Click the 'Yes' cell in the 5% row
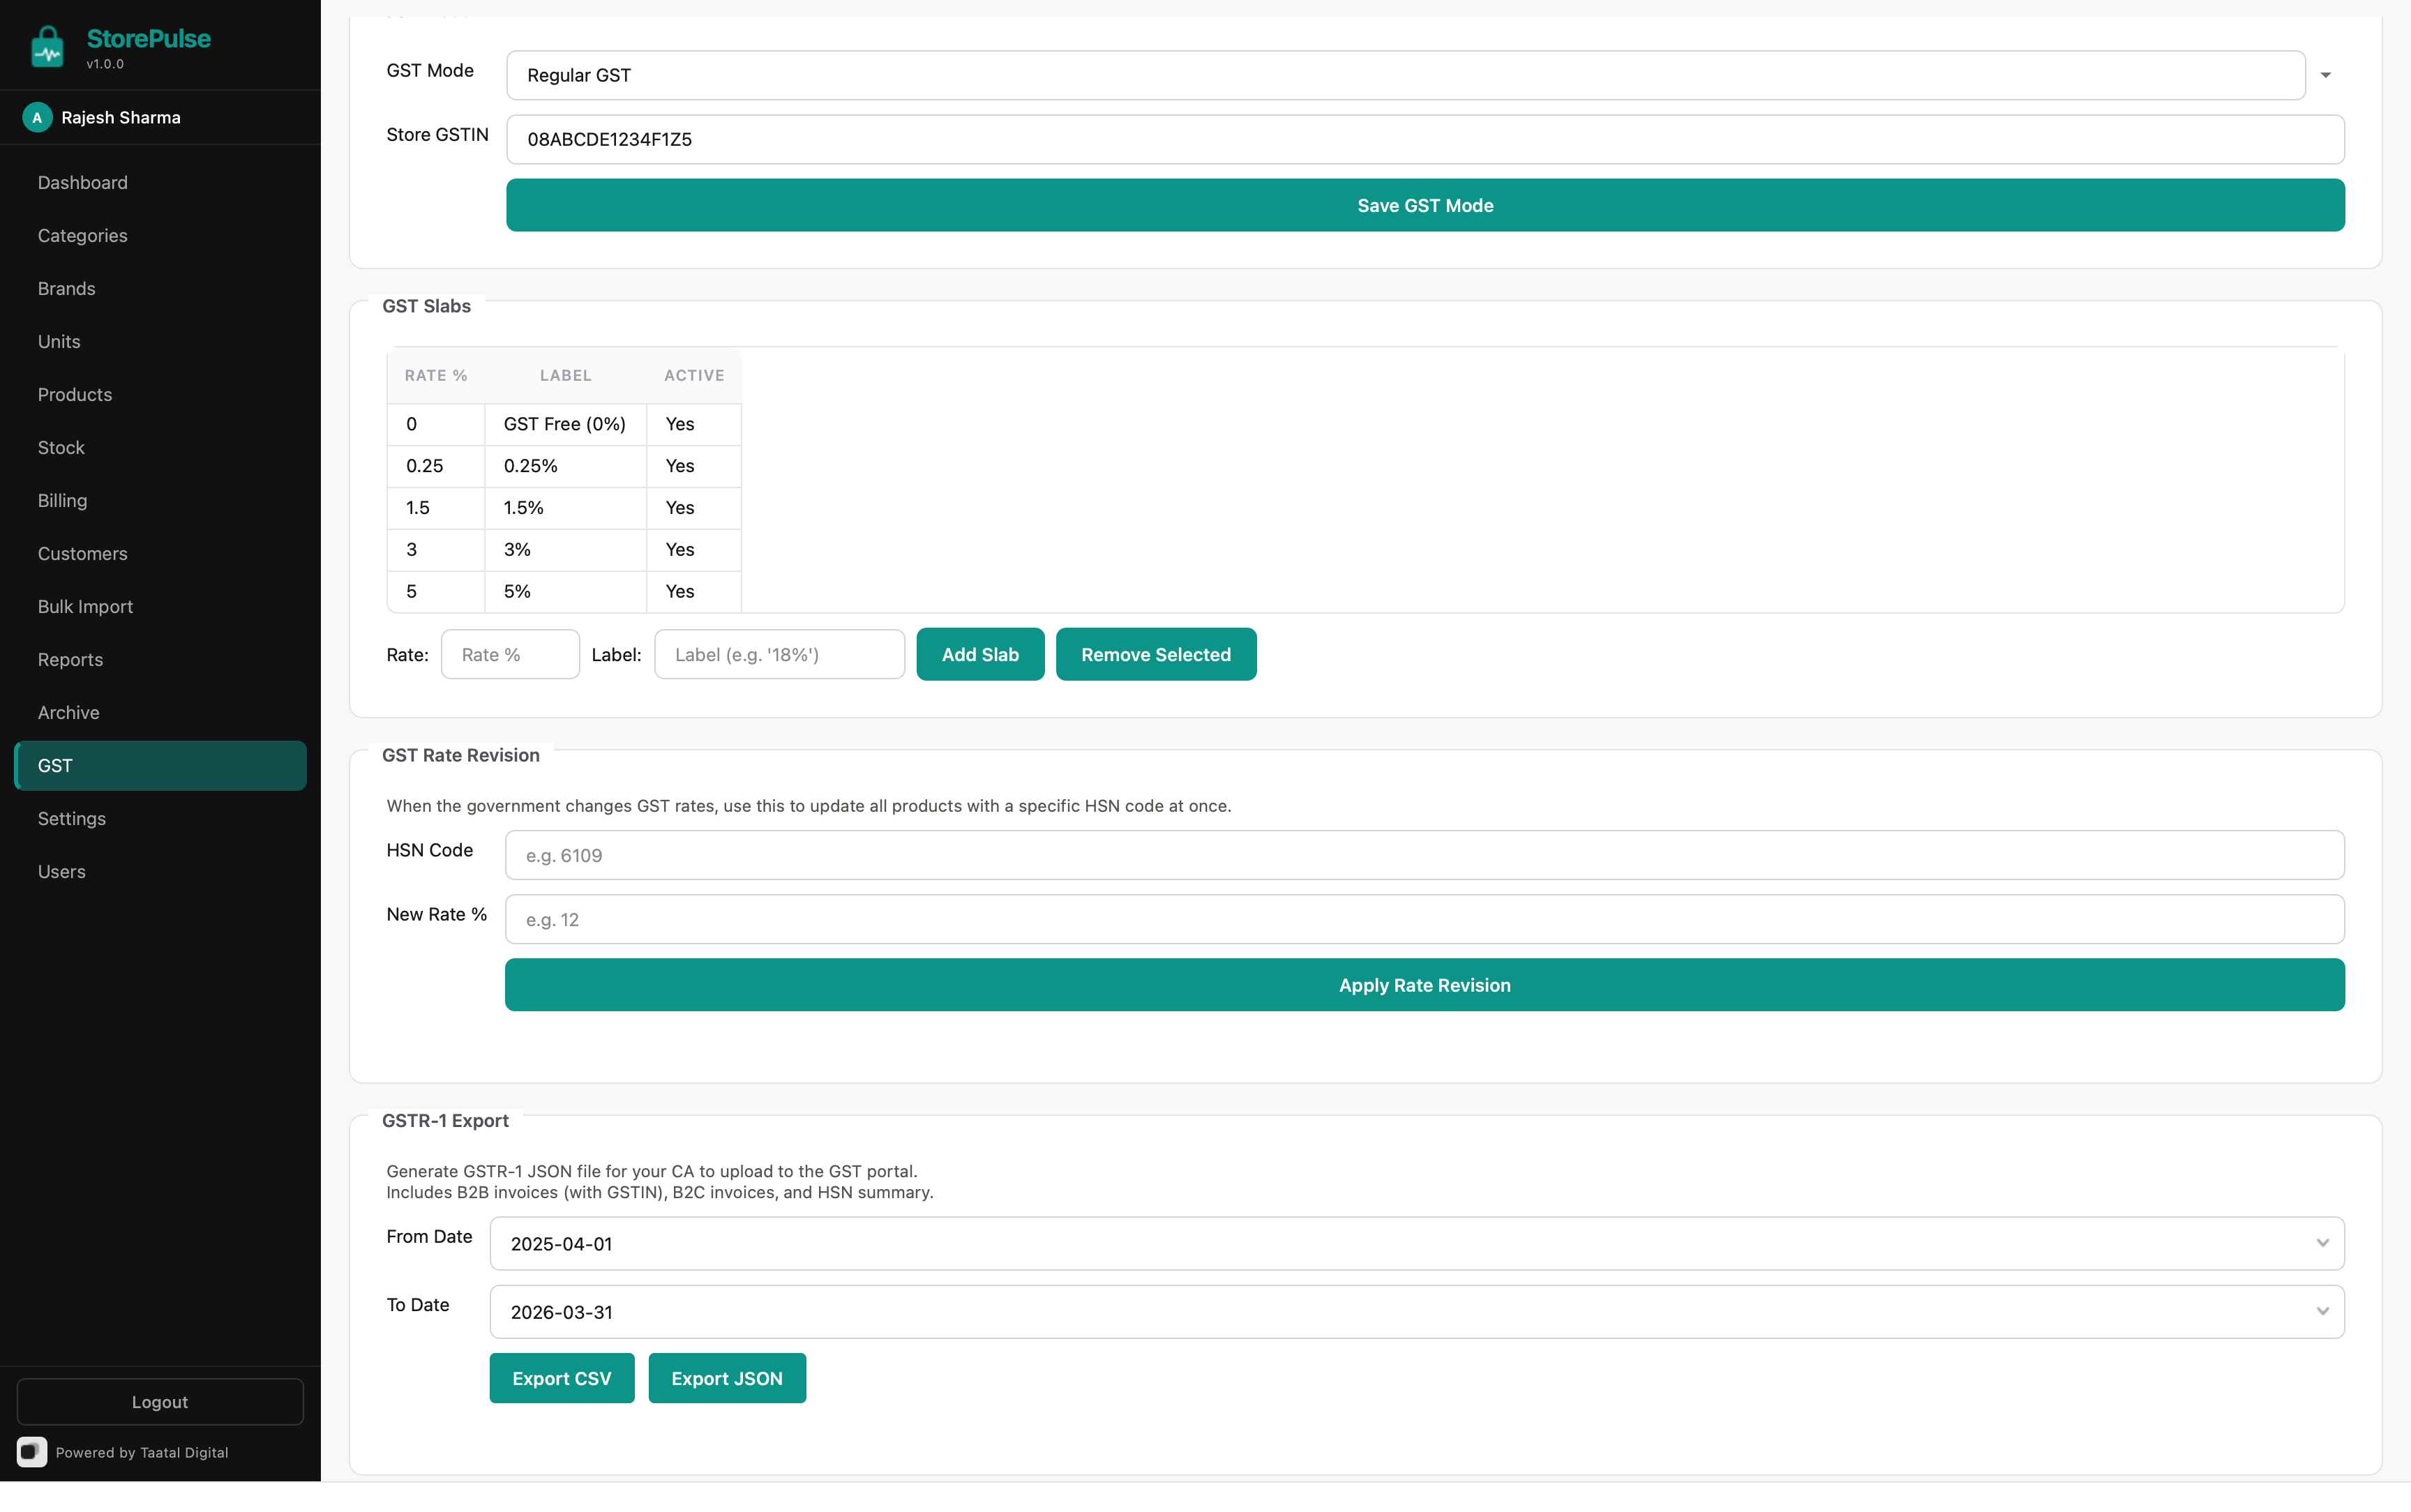The height and width of the screenshot is (1512, 2411). pyautogui.click(x=694, y=592)
